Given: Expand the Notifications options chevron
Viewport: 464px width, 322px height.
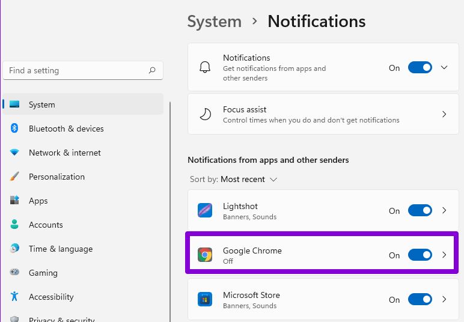Looking at the screenshot, I should pos(444,67).
